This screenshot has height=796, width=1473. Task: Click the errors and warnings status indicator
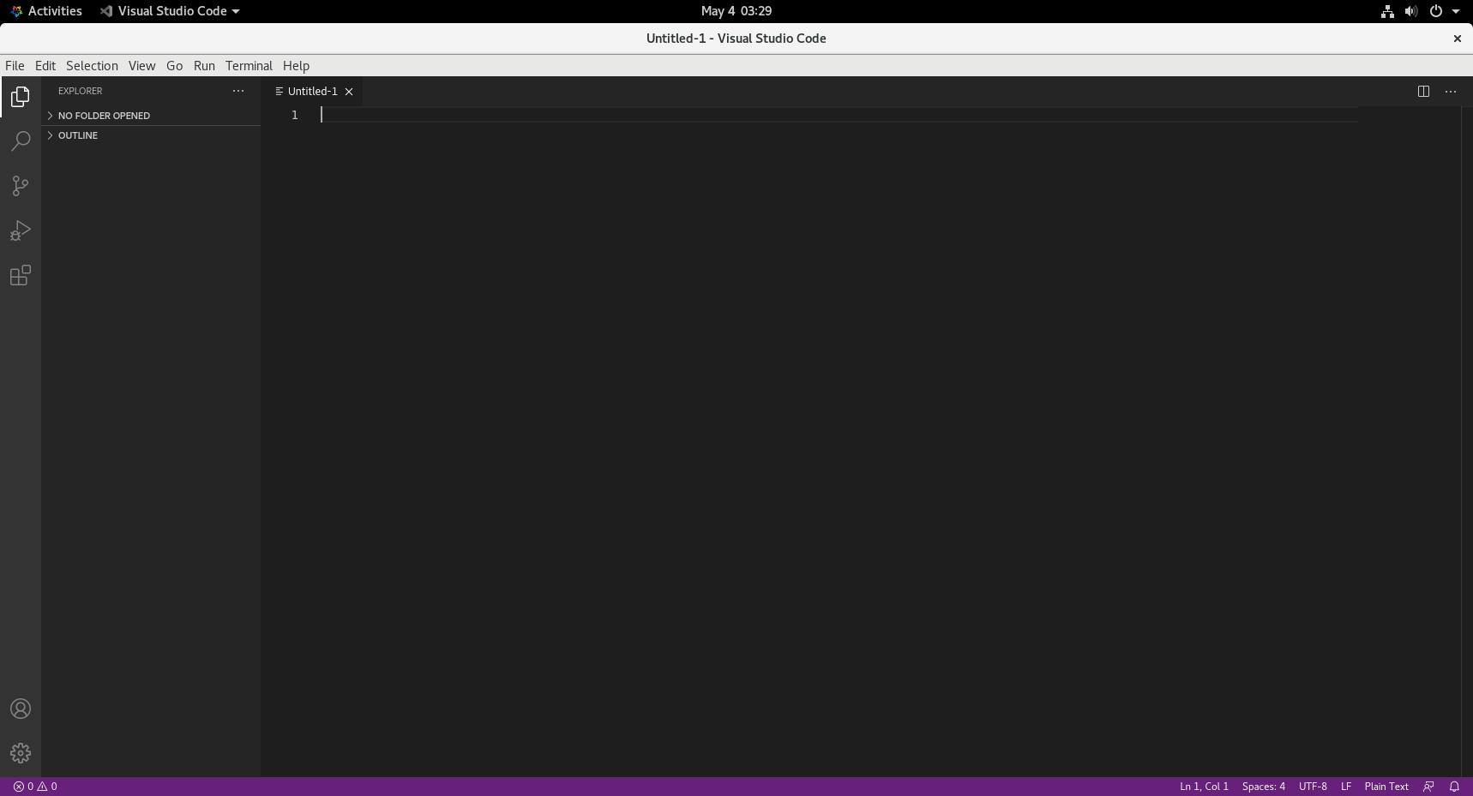tap(35, 787)
